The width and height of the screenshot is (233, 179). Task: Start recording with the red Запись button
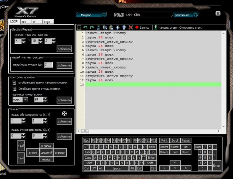pos(142,27)
